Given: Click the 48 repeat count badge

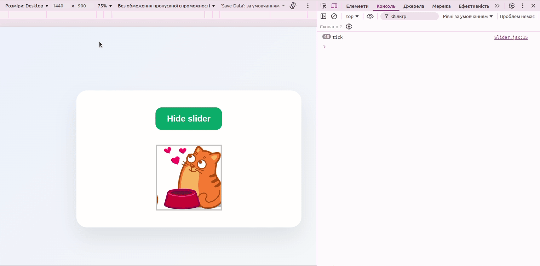Looking at the screenshot, I should point(326,37).
